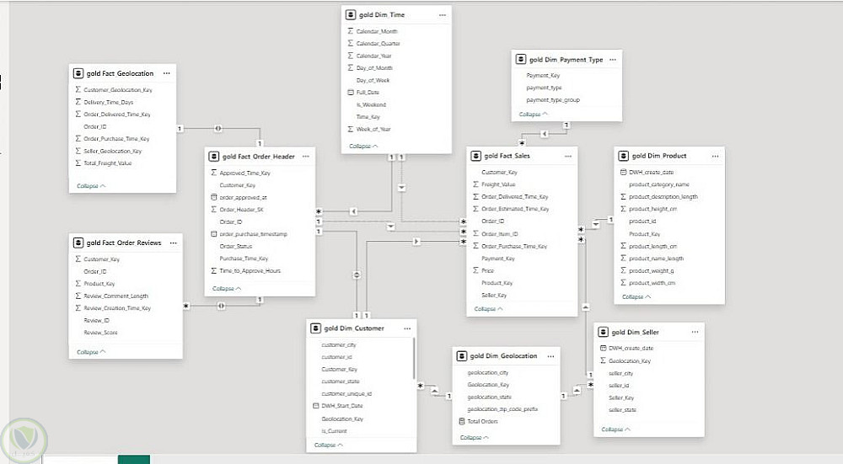
Task: Open more options for gold Fact_Sales table
Action: tap(567, 156)
